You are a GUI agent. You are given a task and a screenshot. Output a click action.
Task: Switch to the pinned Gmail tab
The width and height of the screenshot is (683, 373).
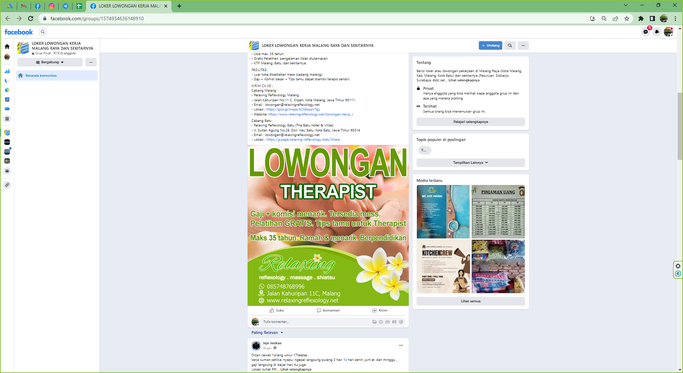click(23, 6)
